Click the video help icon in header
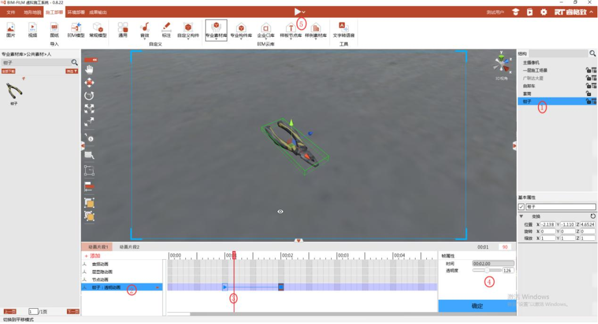 coord(530,12)
